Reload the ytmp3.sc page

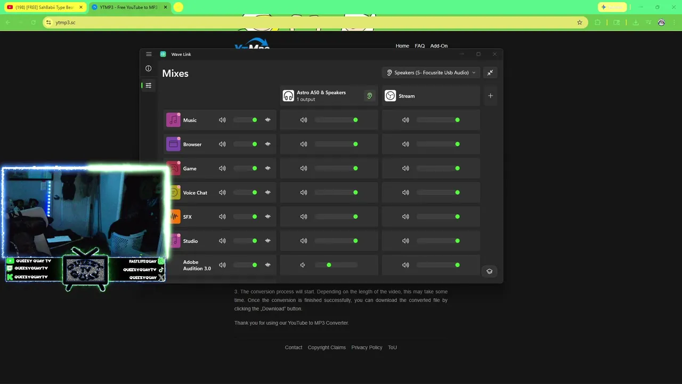tap(34, 22)
